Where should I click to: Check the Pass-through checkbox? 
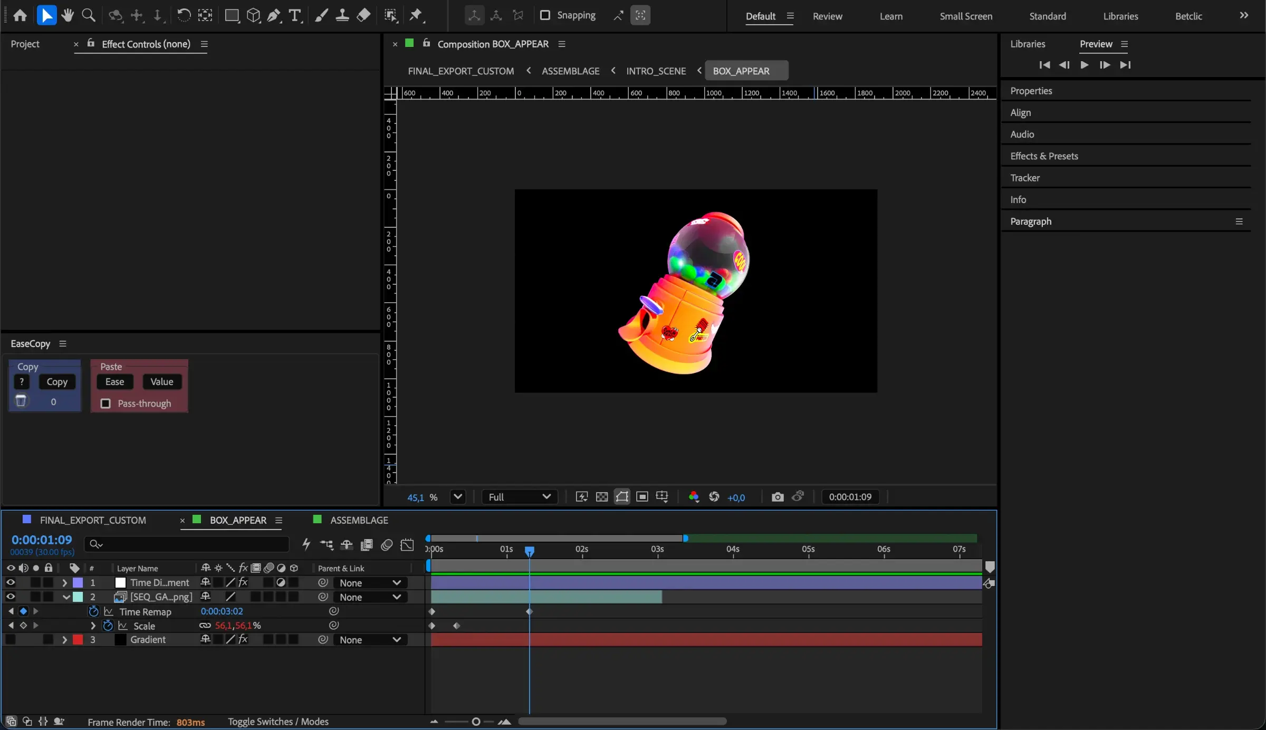(x=105, y=404)
